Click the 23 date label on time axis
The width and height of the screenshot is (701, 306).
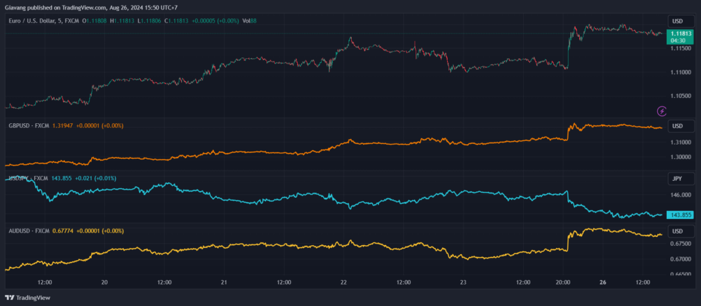[463, 281]
